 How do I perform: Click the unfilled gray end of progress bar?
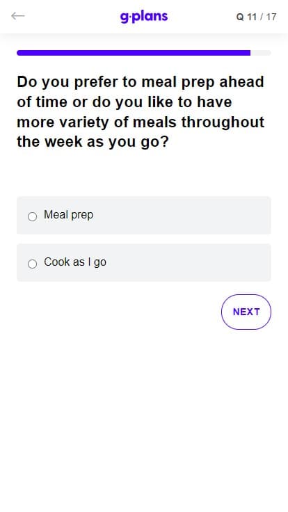pos(261,53)
